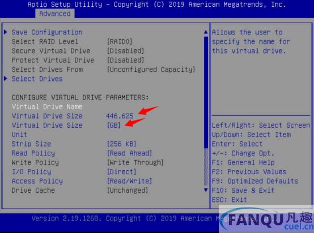
Task: Open Save Configuration submenu
Action: (47, 32)
